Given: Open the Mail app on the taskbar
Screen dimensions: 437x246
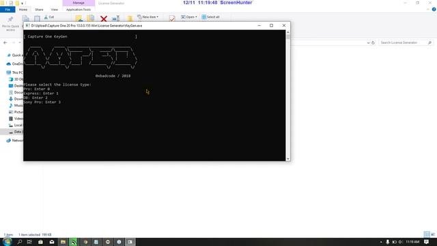Looking at the screenshot, I should pos(52,242).
